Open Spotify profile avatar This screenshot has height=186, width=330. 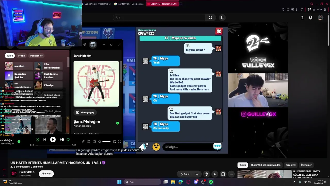point(93,45)
